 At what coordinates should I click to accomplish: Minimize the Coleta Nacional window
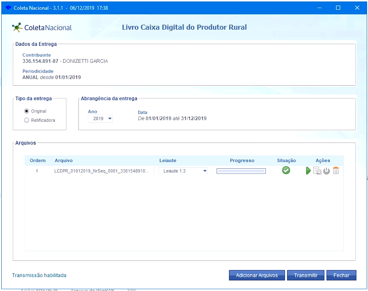pos(319,8)
